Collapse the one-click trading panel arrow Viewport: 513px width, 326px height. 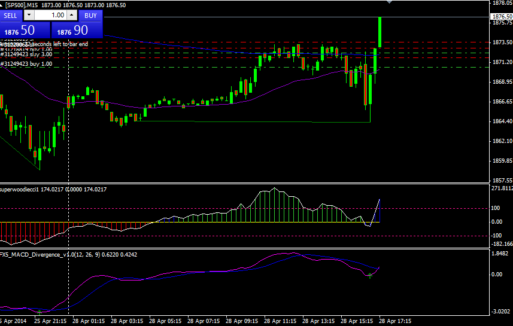point(2,5)
